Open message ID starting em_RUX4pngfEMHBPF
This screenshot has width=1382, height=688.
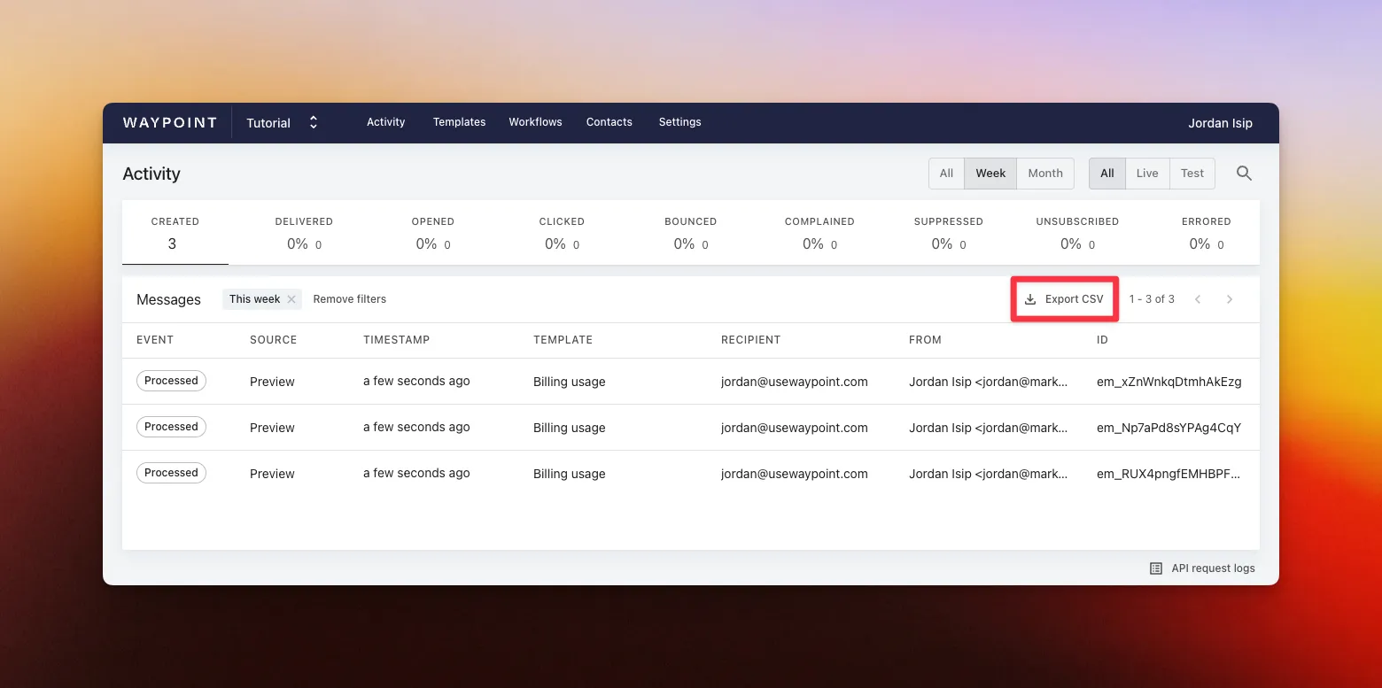coord(1168,474)
